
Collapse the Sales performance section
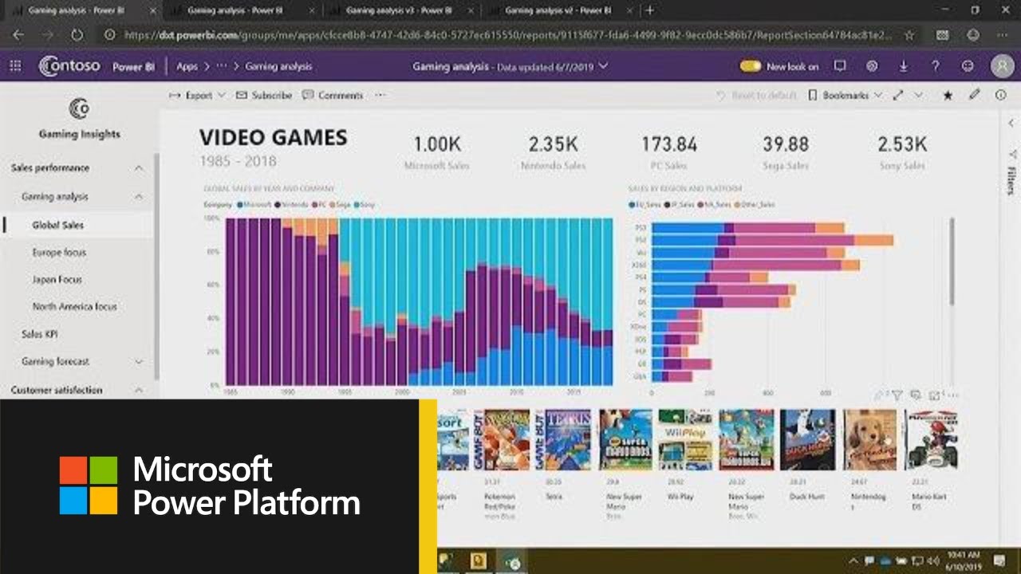point(139,168)
